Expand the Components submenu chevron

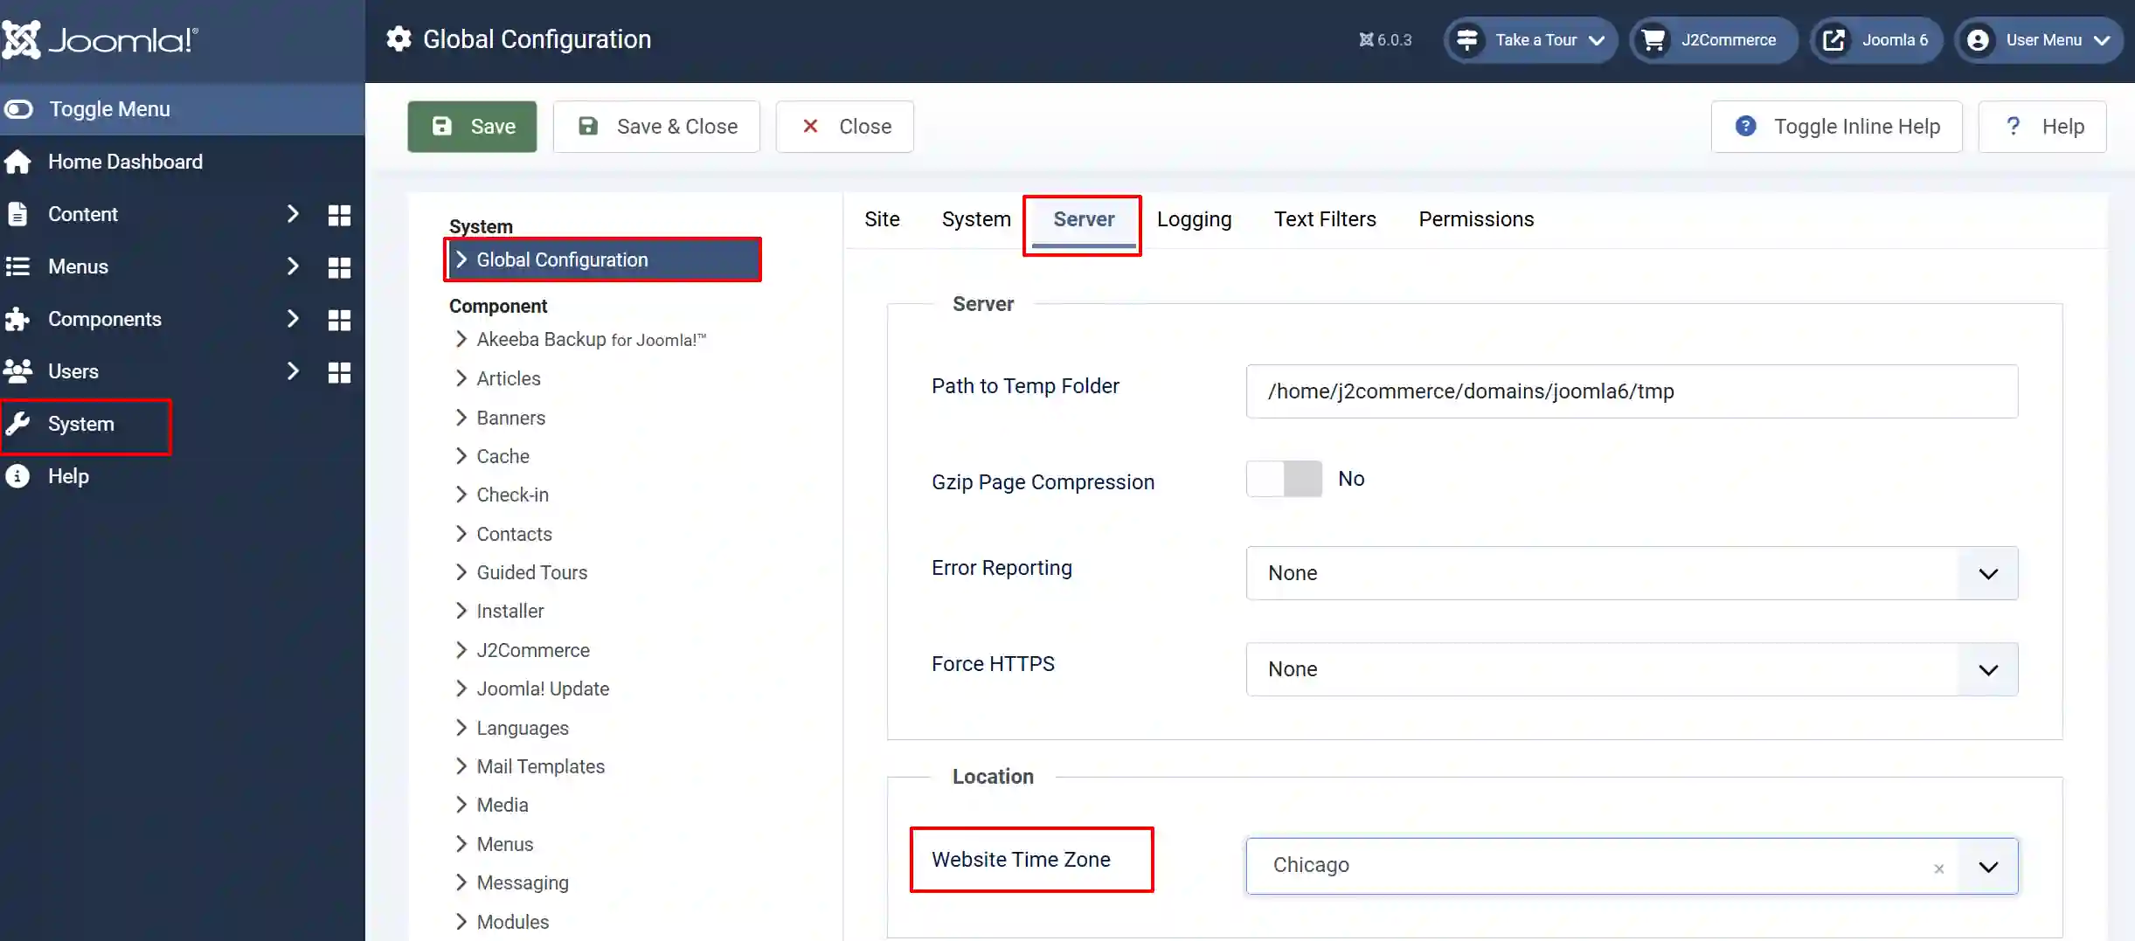[293, 319]
